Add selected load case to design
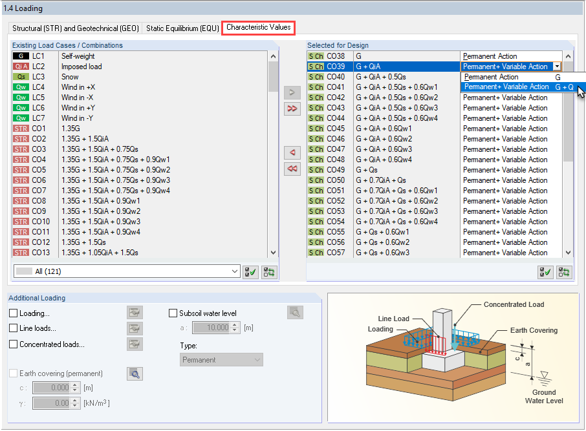Viewport: 586px width, 431px height. click(292, 92)
